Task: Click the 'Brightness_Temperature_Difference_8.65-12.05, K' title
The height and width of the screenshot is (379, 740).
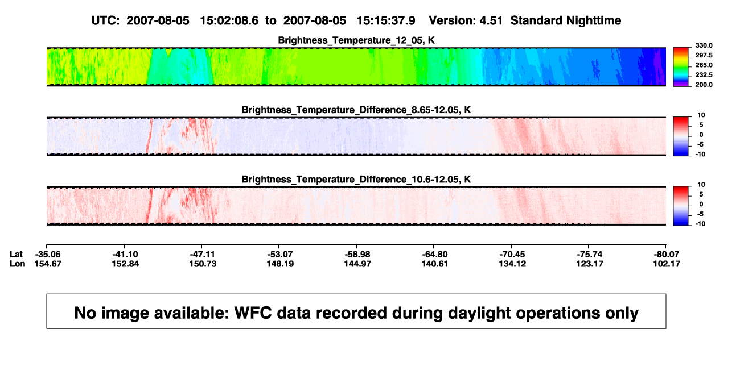Action: click(356, 110)
